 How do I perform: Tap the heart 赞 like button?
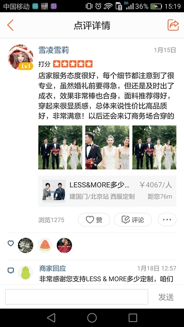pos(94,220)
